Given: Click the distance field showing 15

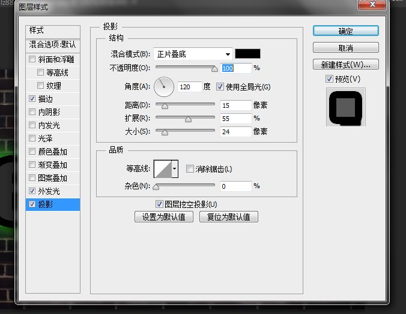Looking at the screenshot, I should tap(235, 105).
